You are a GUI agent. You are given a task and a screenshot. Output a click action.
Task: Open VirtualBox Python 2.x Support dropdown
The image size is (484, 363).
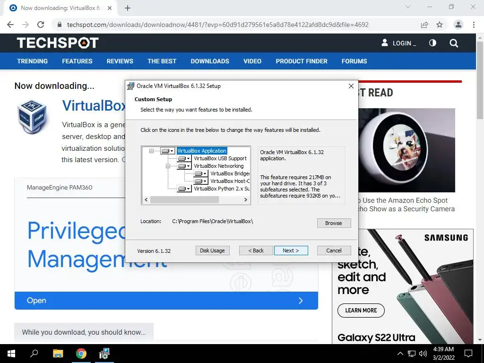(184, 189)
